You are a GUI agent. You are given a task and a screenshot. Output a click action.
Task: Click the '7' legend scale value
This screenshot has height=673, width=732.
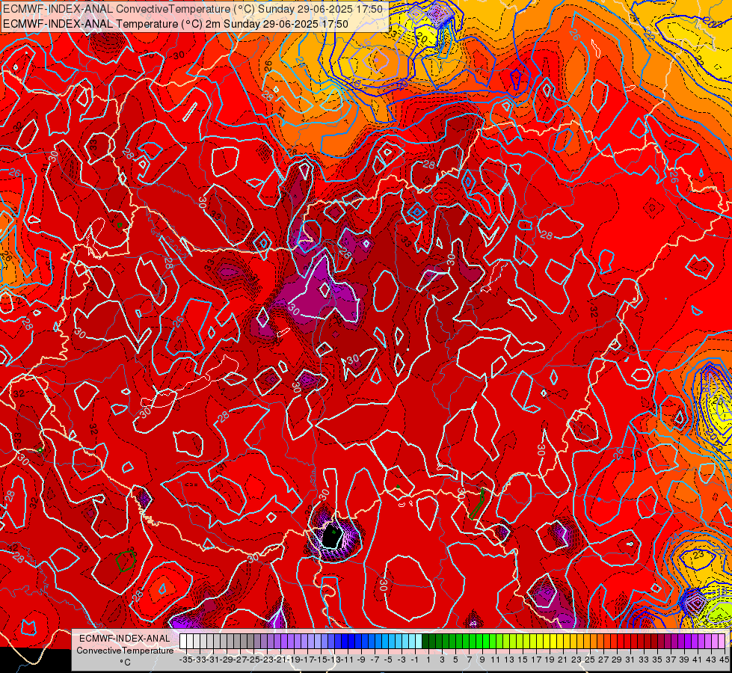click(x=469, y=660)
